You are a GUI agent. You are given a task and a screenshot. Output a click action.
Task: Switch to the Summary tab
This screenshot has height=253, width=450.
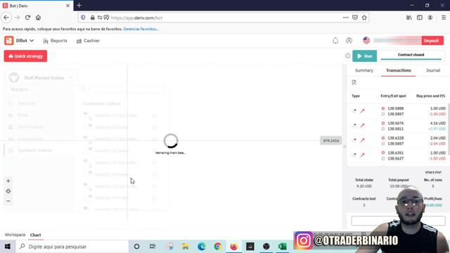364,70
